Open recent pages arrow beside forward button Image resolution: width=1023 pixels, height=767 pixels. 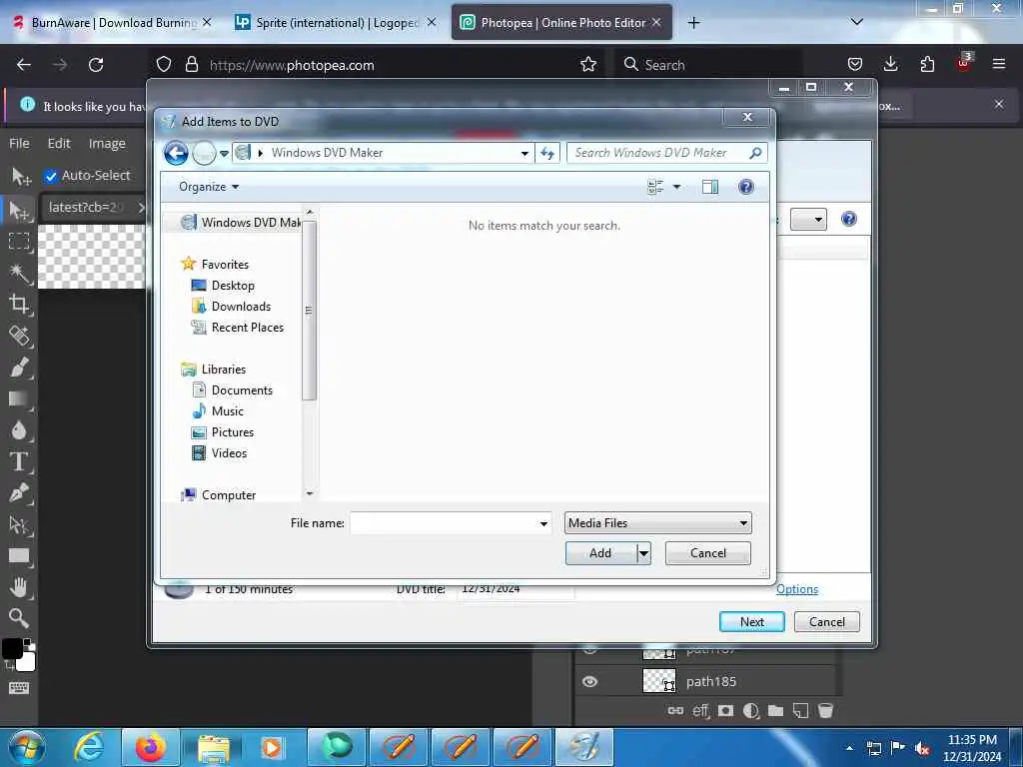(x=224, y=154)
